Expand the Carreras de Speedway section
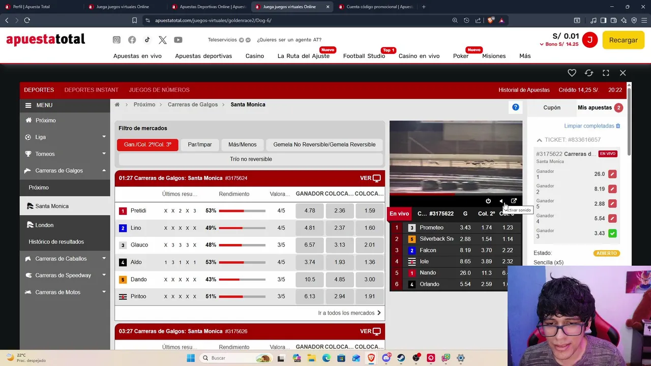The image size is (651, 366). pos(65,275)
